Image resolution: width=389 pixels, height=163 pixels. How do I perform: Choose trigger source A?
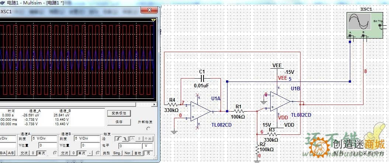point(133,139)
